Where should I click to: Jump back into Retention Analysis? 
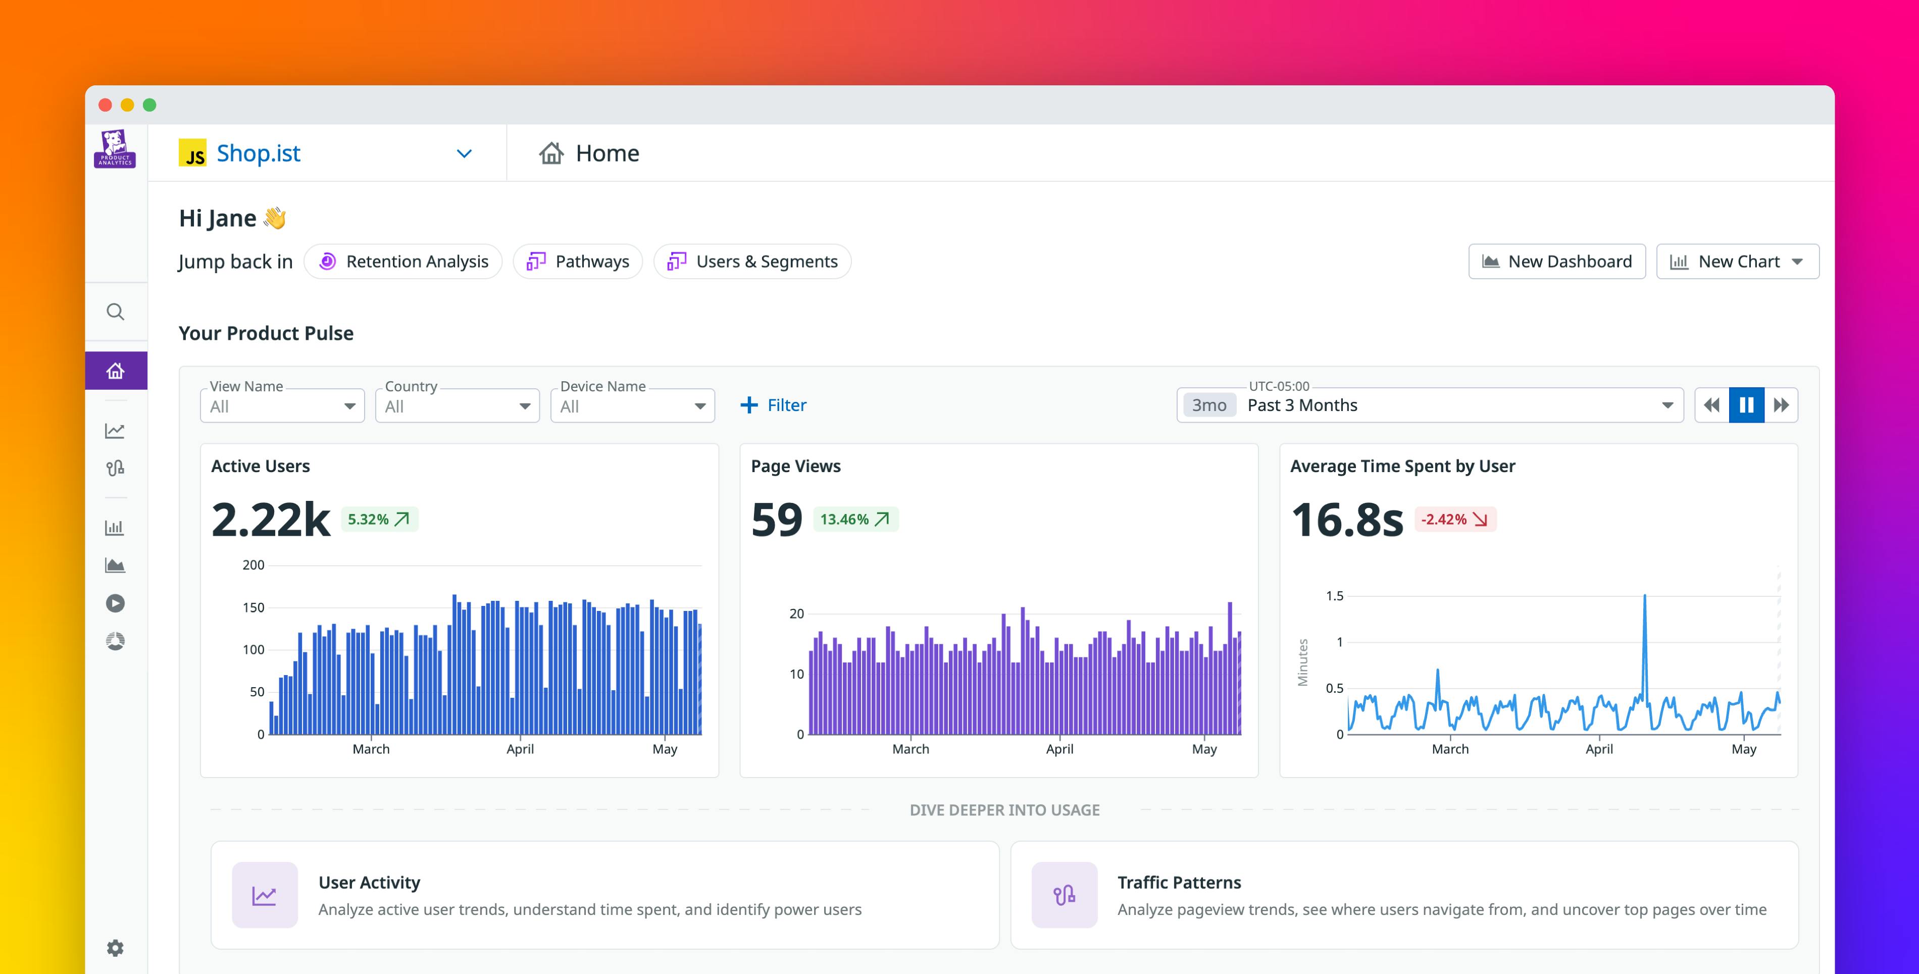coord(402,262)
